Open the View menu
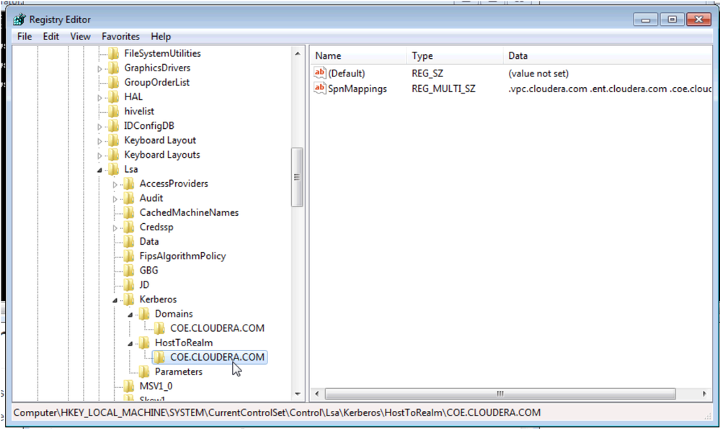Image resolution: width=720 pixels, height=429 pixels. (x=80, y=36)
